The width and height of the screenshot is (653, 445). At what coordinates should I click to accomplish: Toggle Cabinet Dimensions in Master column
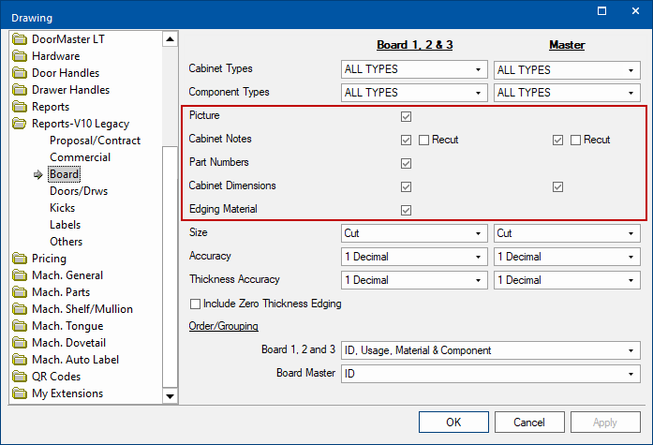coord(557,187)
